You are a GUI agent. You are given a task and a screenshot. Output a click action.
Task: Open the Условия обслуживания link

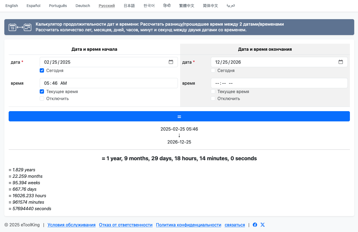72,225
